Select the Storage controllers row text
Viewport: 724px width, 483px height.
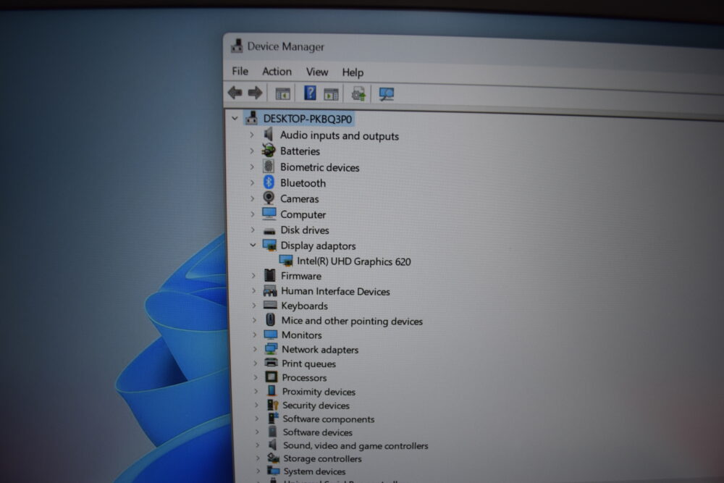point(322,458)
